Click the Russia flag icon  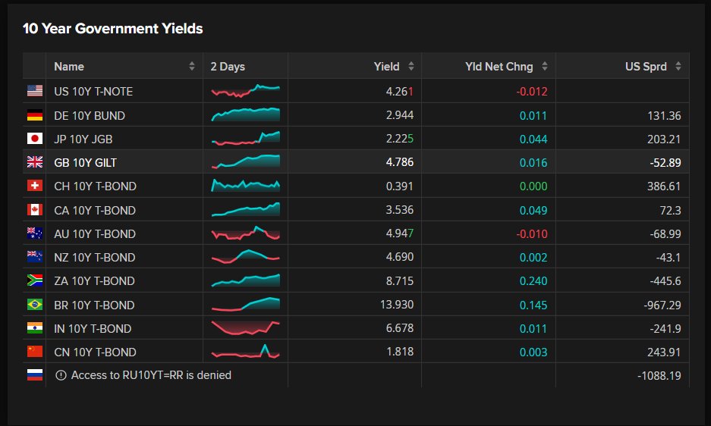tap(35, 374)
